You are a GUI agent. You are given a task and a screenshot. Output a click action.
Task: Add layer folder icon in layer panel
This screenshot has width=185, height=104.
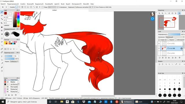coord(169,58)
